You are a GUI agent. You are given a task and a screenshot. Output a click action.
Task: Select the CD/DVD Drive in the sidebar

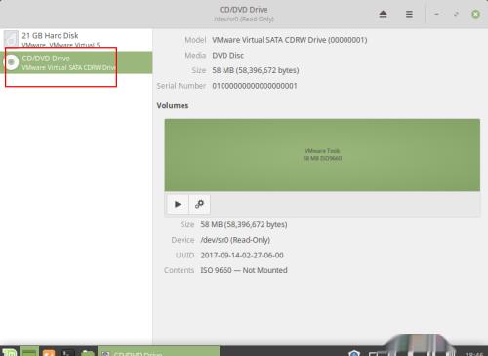pos(76,62)
